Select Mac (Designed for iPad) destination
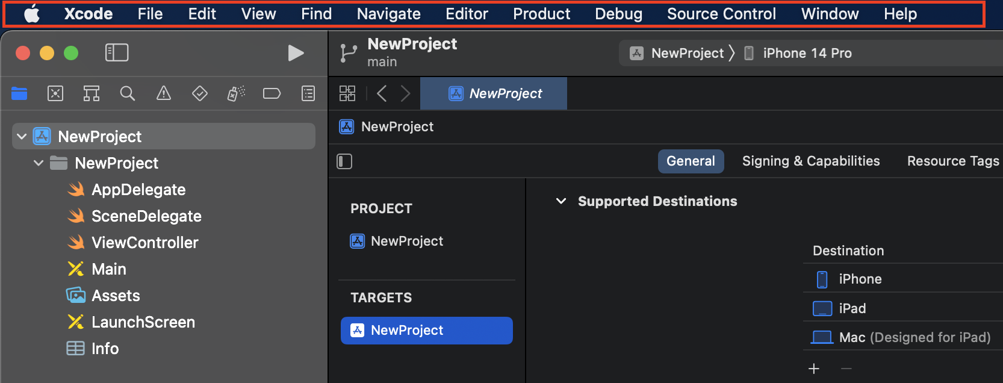Screen dimensions: 1003x383 click(903, 337)
